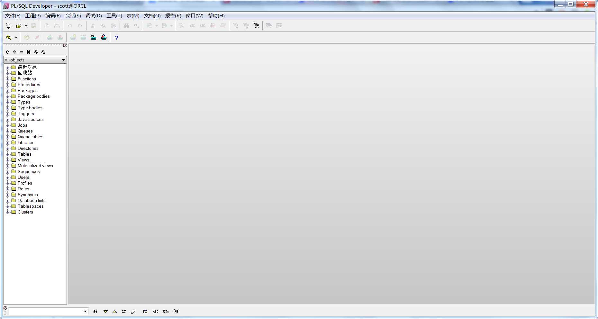The width and height of the screenshot is (598, 319).
Task: Open the 编辑(E) menu
Action: (53, 16)
